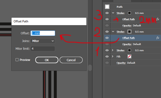Toggle visibility of the middle expanded Stroke

tap(107, 32)
